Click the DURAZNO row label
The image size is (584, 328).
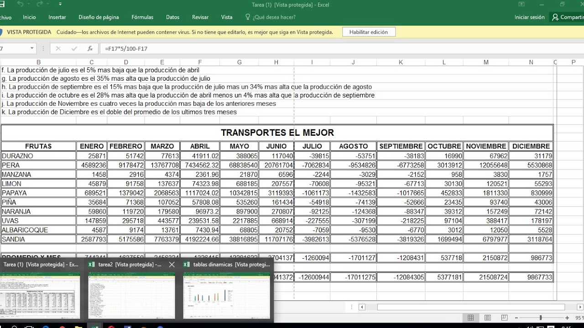pyautogui.click(x=38, y=156)
